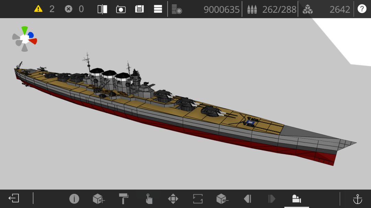371x208 pixels.
Task: Click the yellow warning triangle icon
Action: tap(38, 9)
